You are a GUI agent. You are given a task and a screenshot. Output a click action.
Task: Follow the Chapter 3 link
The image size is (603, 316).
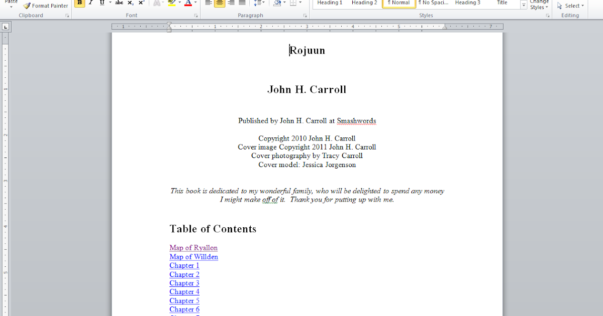pyautogui.click(x=184, y=283)
